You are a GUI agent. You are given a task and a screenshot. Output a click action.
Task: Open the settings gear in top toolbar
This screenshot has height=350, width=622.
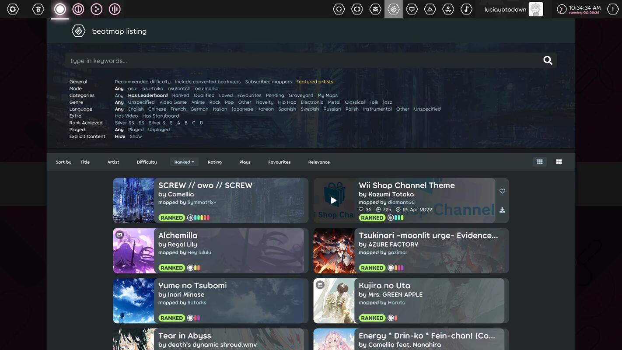[x=13, y=9]
